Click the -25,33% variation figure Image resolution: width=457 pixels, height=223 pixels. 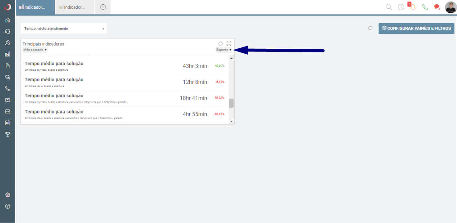(x=219, y=98)
